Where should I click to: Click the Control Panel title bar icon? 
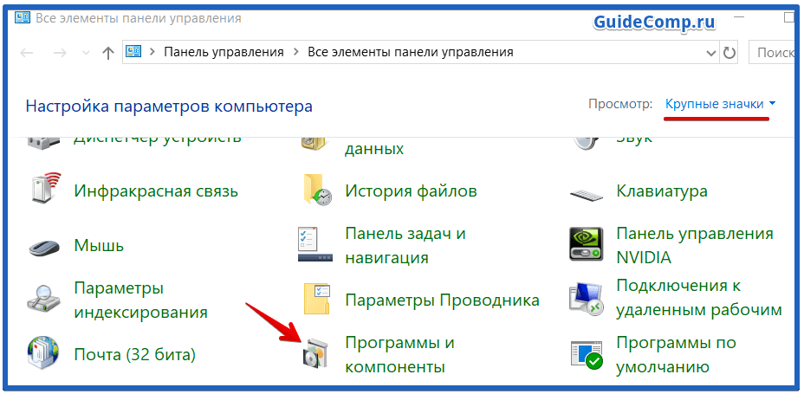[23, 18]
